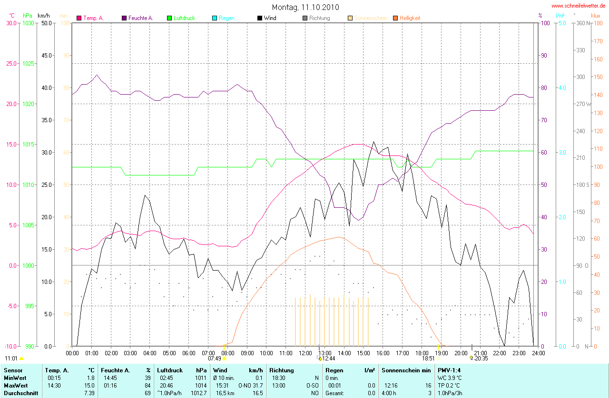This screenshot has width=609, height=398.
Task: Click the 30.0 temperature axis label
Action: [x=11, y=23]
